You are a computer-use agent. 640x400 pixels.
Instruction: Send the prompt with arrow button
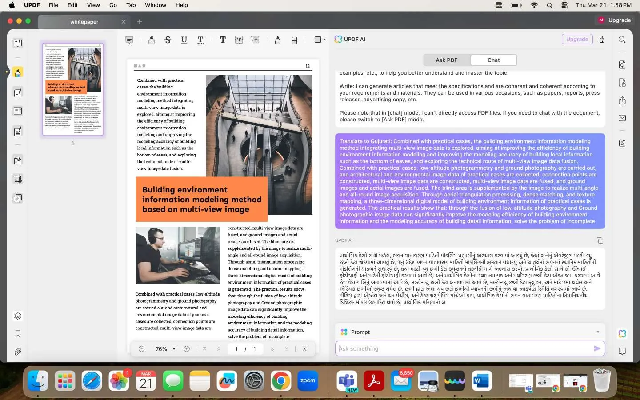597,348
